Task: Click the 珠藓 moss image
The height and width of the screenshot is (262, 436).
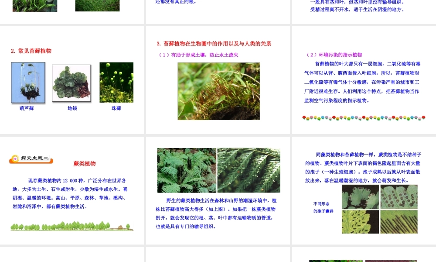Action: coord(116,83)
